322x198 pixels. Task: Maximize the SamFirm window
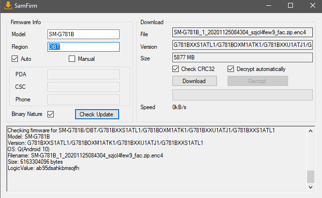[290, 5]
